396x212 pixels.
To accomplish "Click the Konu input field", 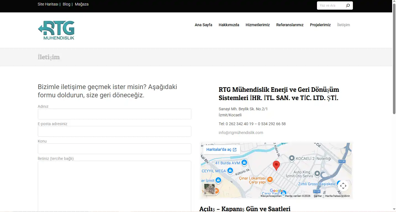I will tap(114, 149).
